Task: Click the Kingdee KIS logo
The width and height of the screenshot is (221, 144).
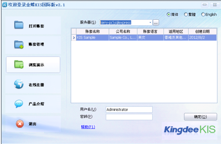Action: click(189, 130)
